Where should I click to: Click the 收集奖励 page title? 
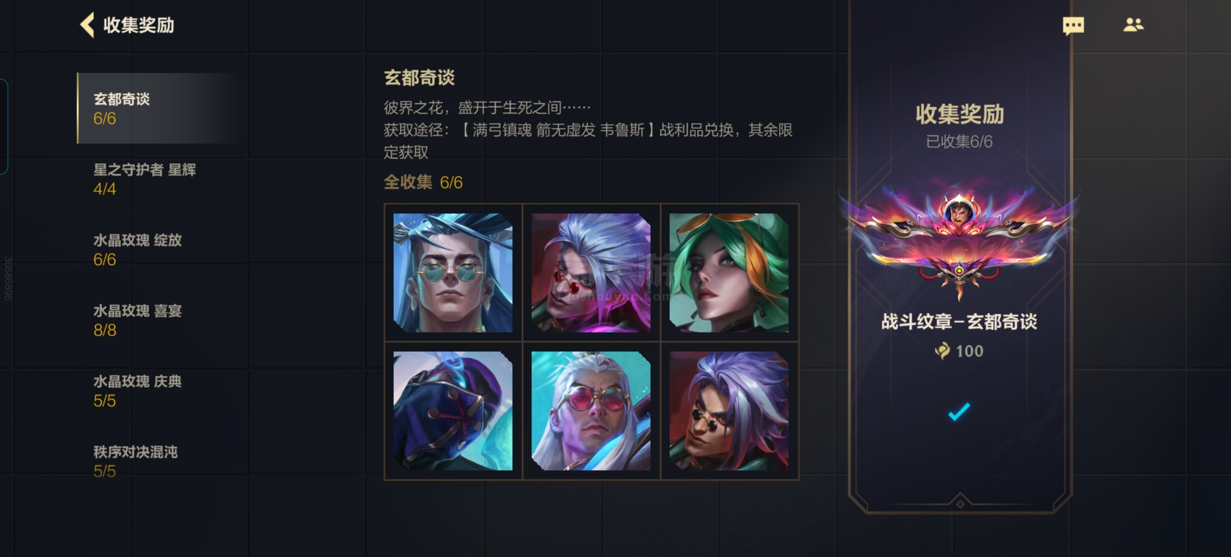(139, 25)
